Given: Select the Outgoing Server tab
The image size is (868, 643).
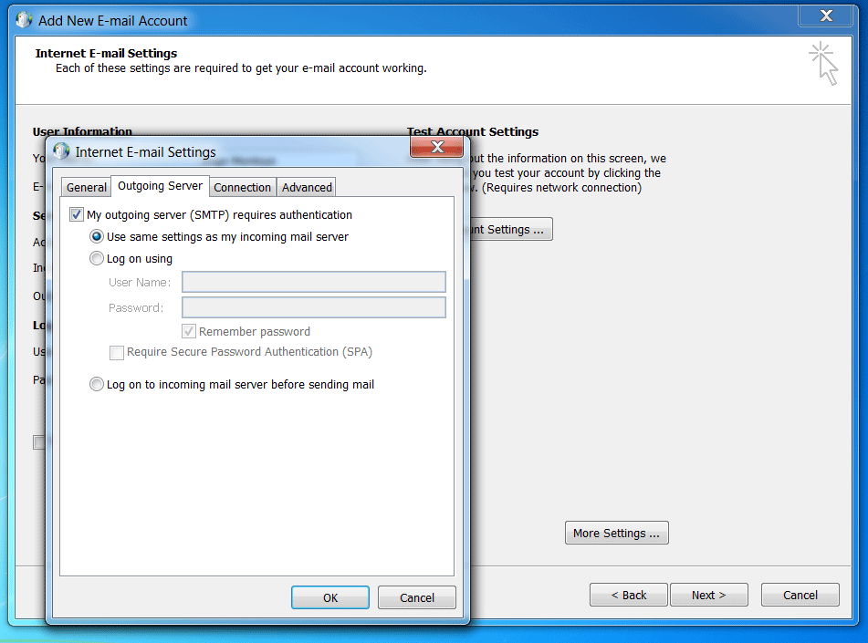Looking at the screenshot, I should click(161, 186).
